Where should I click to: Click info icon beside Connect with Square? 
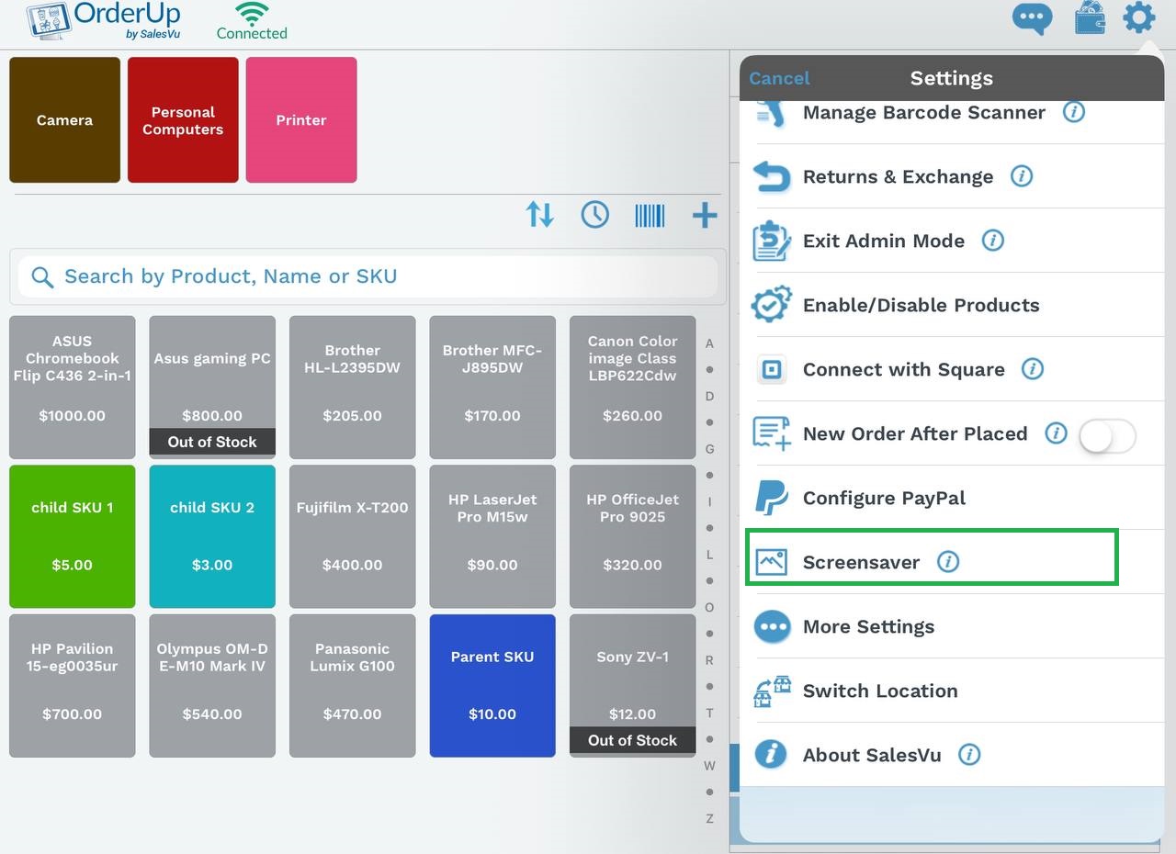[1033, 368]
